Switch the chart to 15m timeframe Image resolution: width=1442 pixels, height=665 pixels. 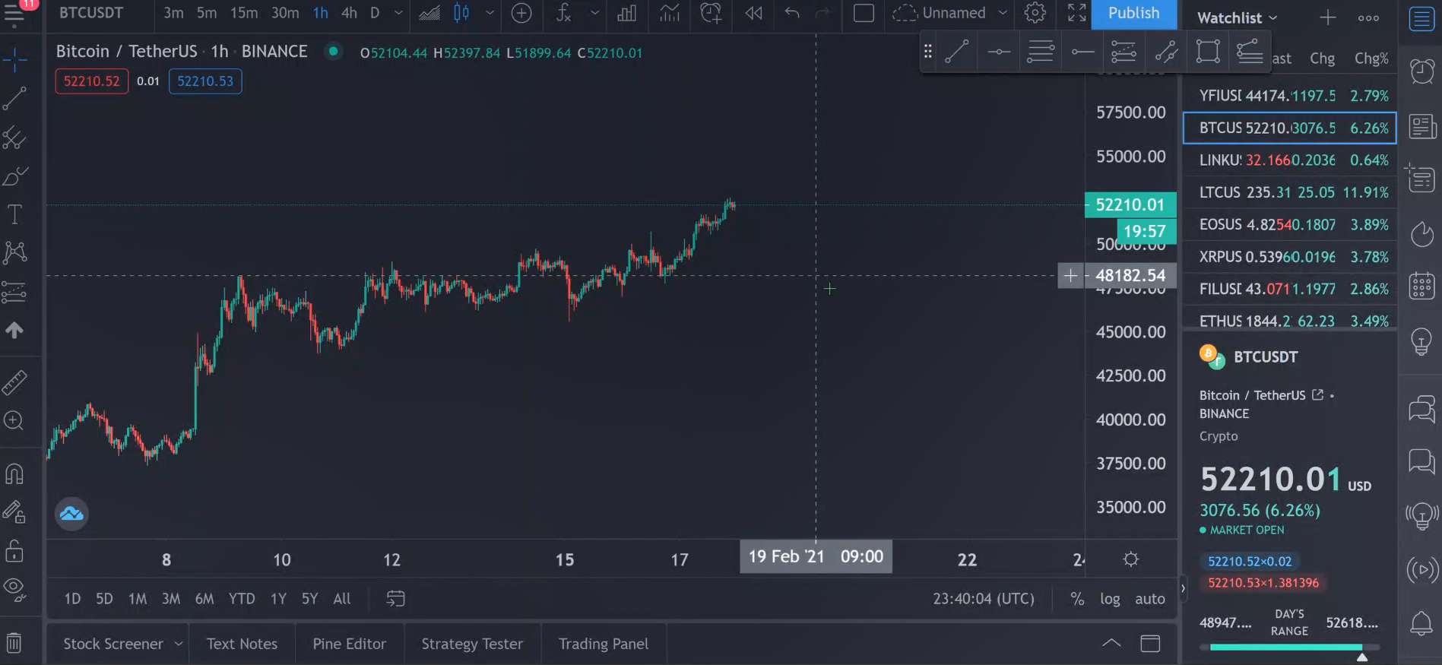point(244,13)
